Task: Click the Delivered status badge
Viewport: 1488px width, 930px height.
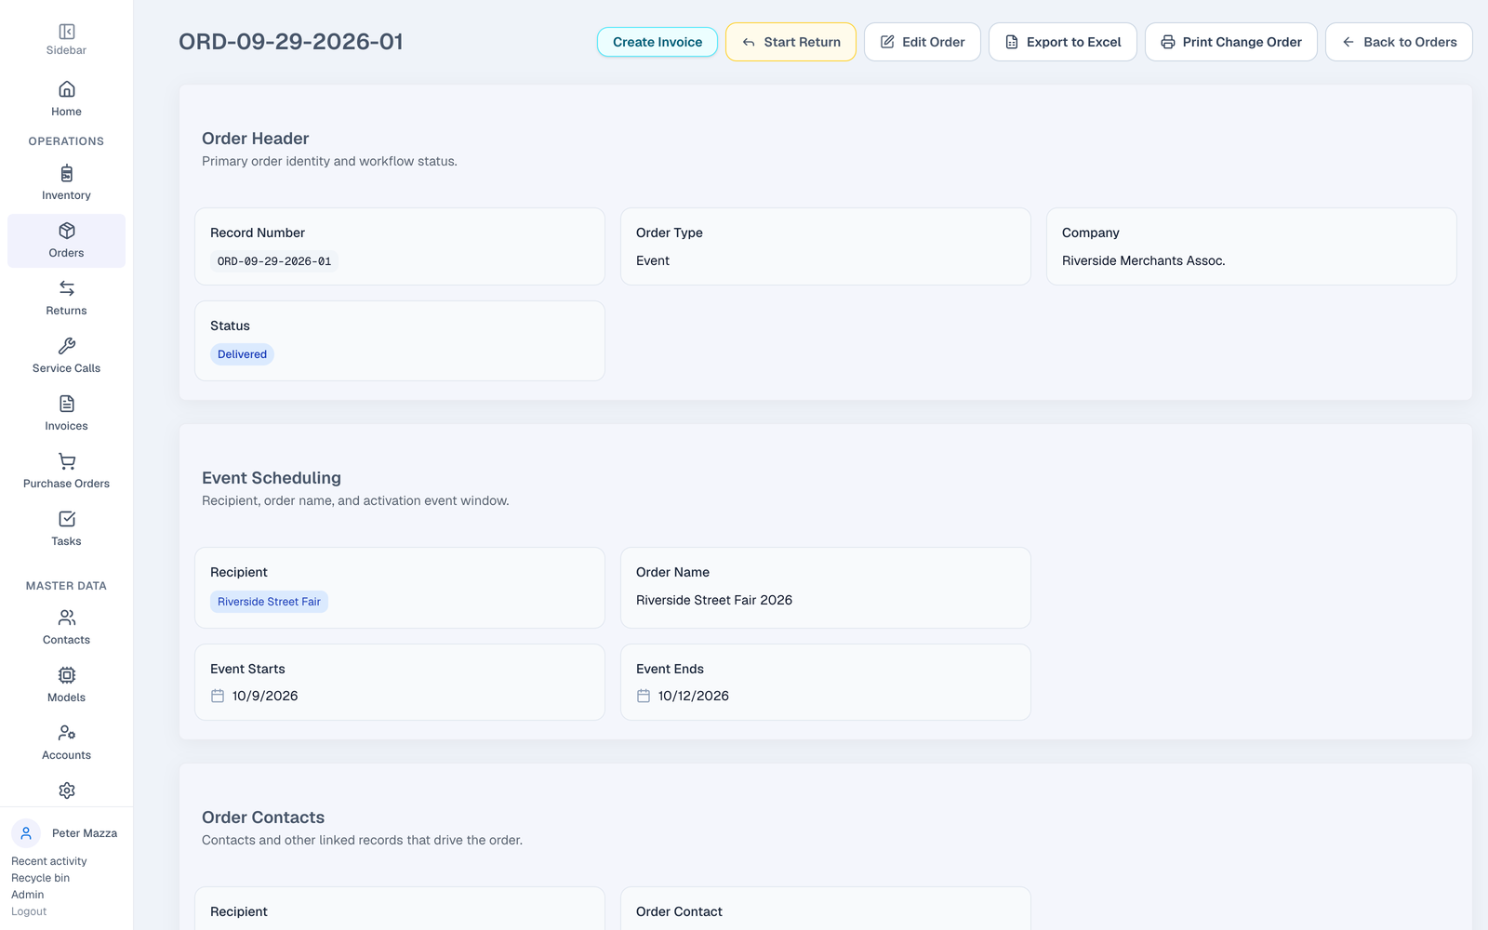Action: click(x=242, y=354)
